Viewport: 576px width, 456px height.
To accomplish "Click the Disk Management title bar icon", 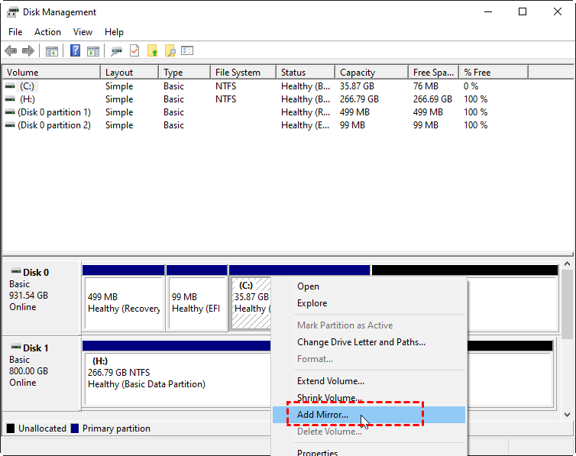I will pos(12,11).
